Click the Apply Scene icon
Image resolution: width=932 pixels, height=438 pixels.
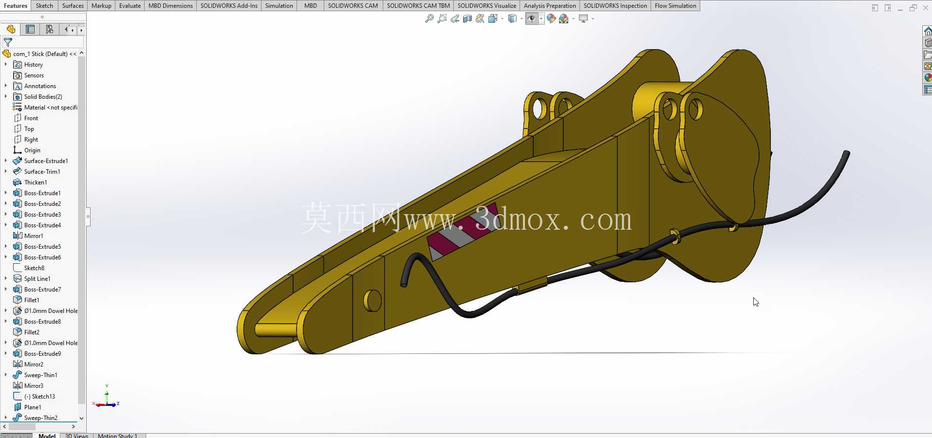[x=564, y=18]
